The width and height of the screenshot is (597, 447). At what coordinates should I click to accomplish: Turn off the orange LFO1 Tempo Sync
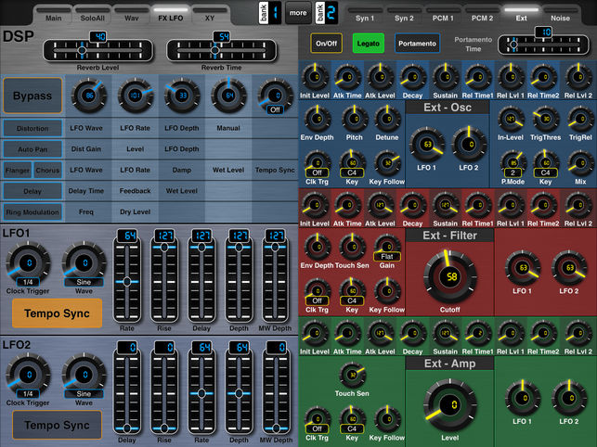[56, 313]
